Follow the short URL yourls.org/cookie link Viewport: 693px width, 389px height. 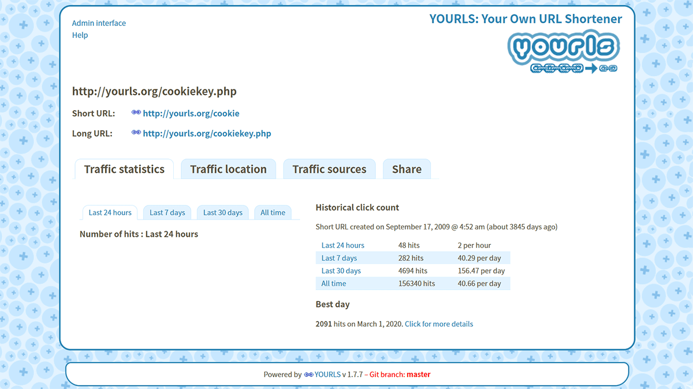(191, 114)
